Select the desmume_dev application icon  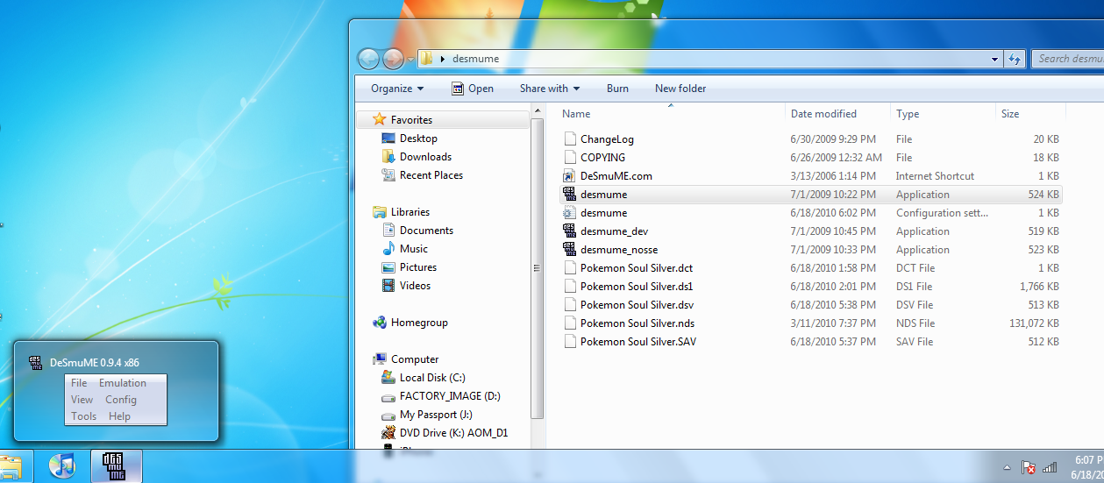569,231
